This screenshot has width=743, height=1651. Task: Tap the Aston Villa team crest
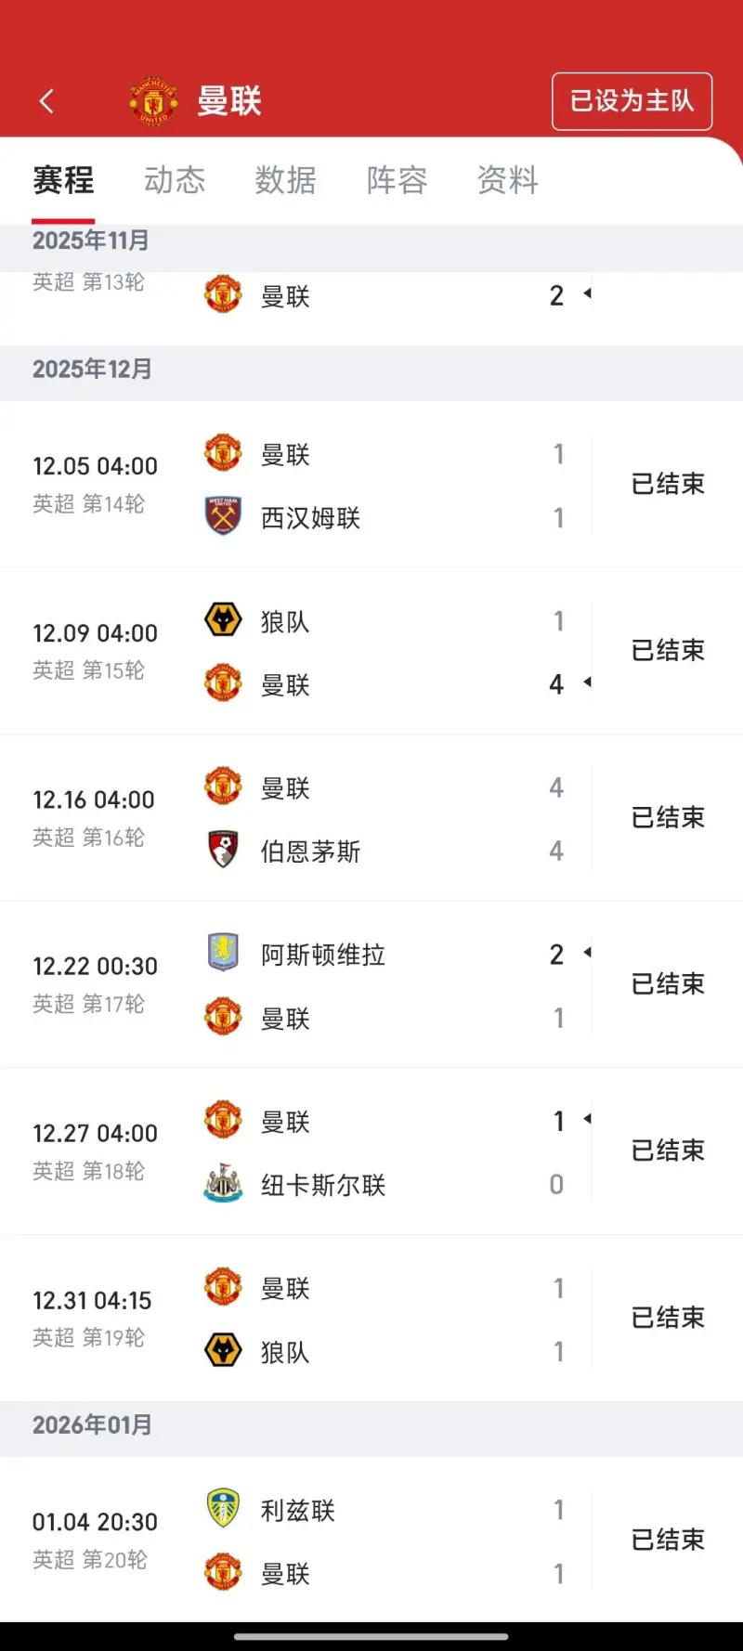(x=223, y=953)
